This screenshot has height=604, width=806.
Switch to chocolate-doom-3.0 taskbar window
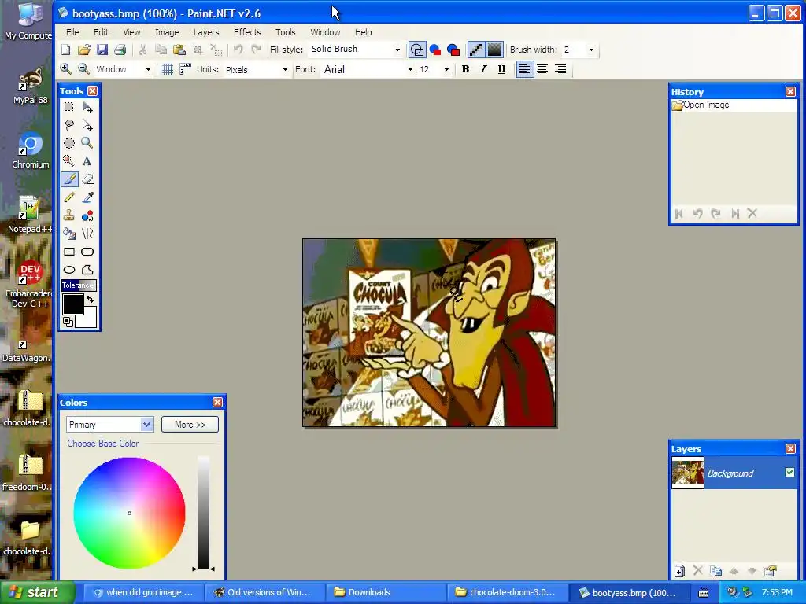(x=508, y=592)
